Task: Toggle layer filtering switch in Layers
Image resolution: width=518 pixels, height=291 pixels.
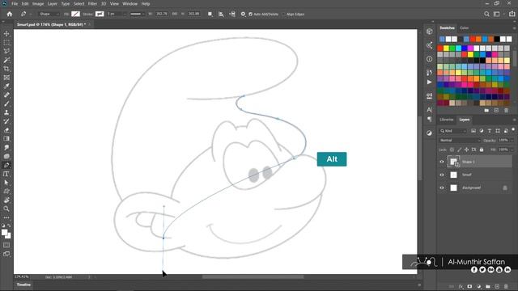Action: (x=513, y=130)
